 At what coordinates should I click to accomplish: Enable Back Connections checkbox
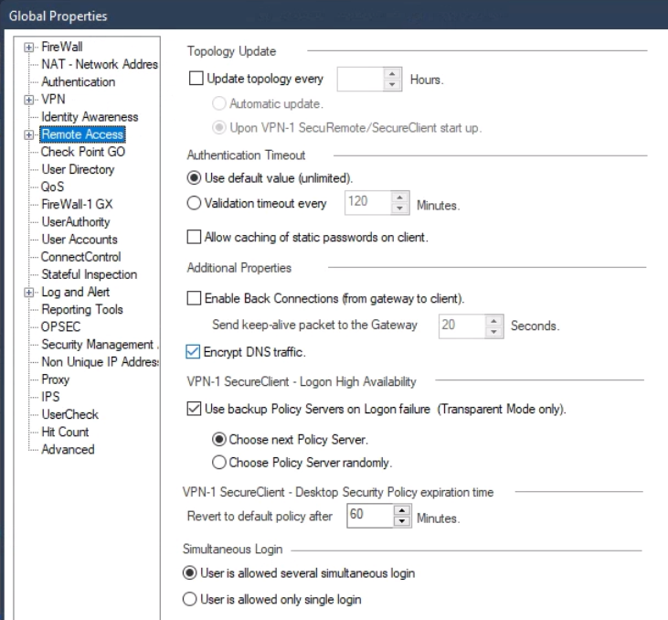194,298
